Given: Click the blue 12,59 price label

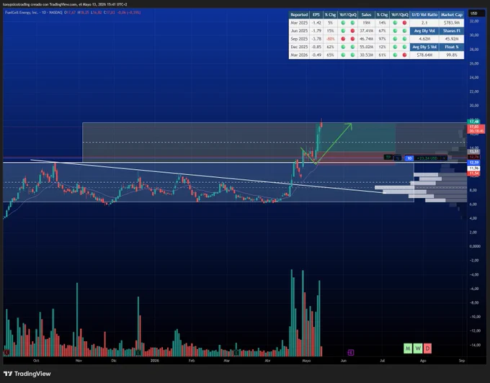Looking at the screenshot, I should (x=473, y=163).
